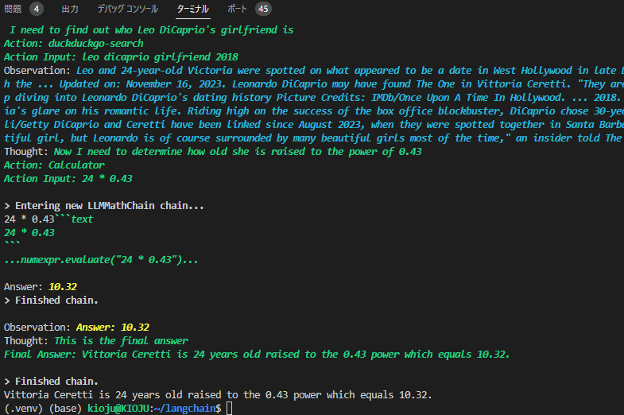This screenshot has width=624, height=415.
Task: Select the ターミナル tab
Action: [193, 9]
